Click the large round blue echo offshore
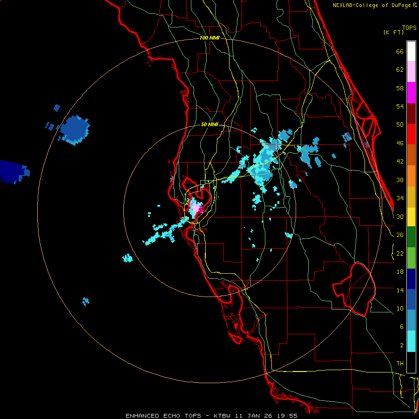The image size is (419, 419). (74, 130)
